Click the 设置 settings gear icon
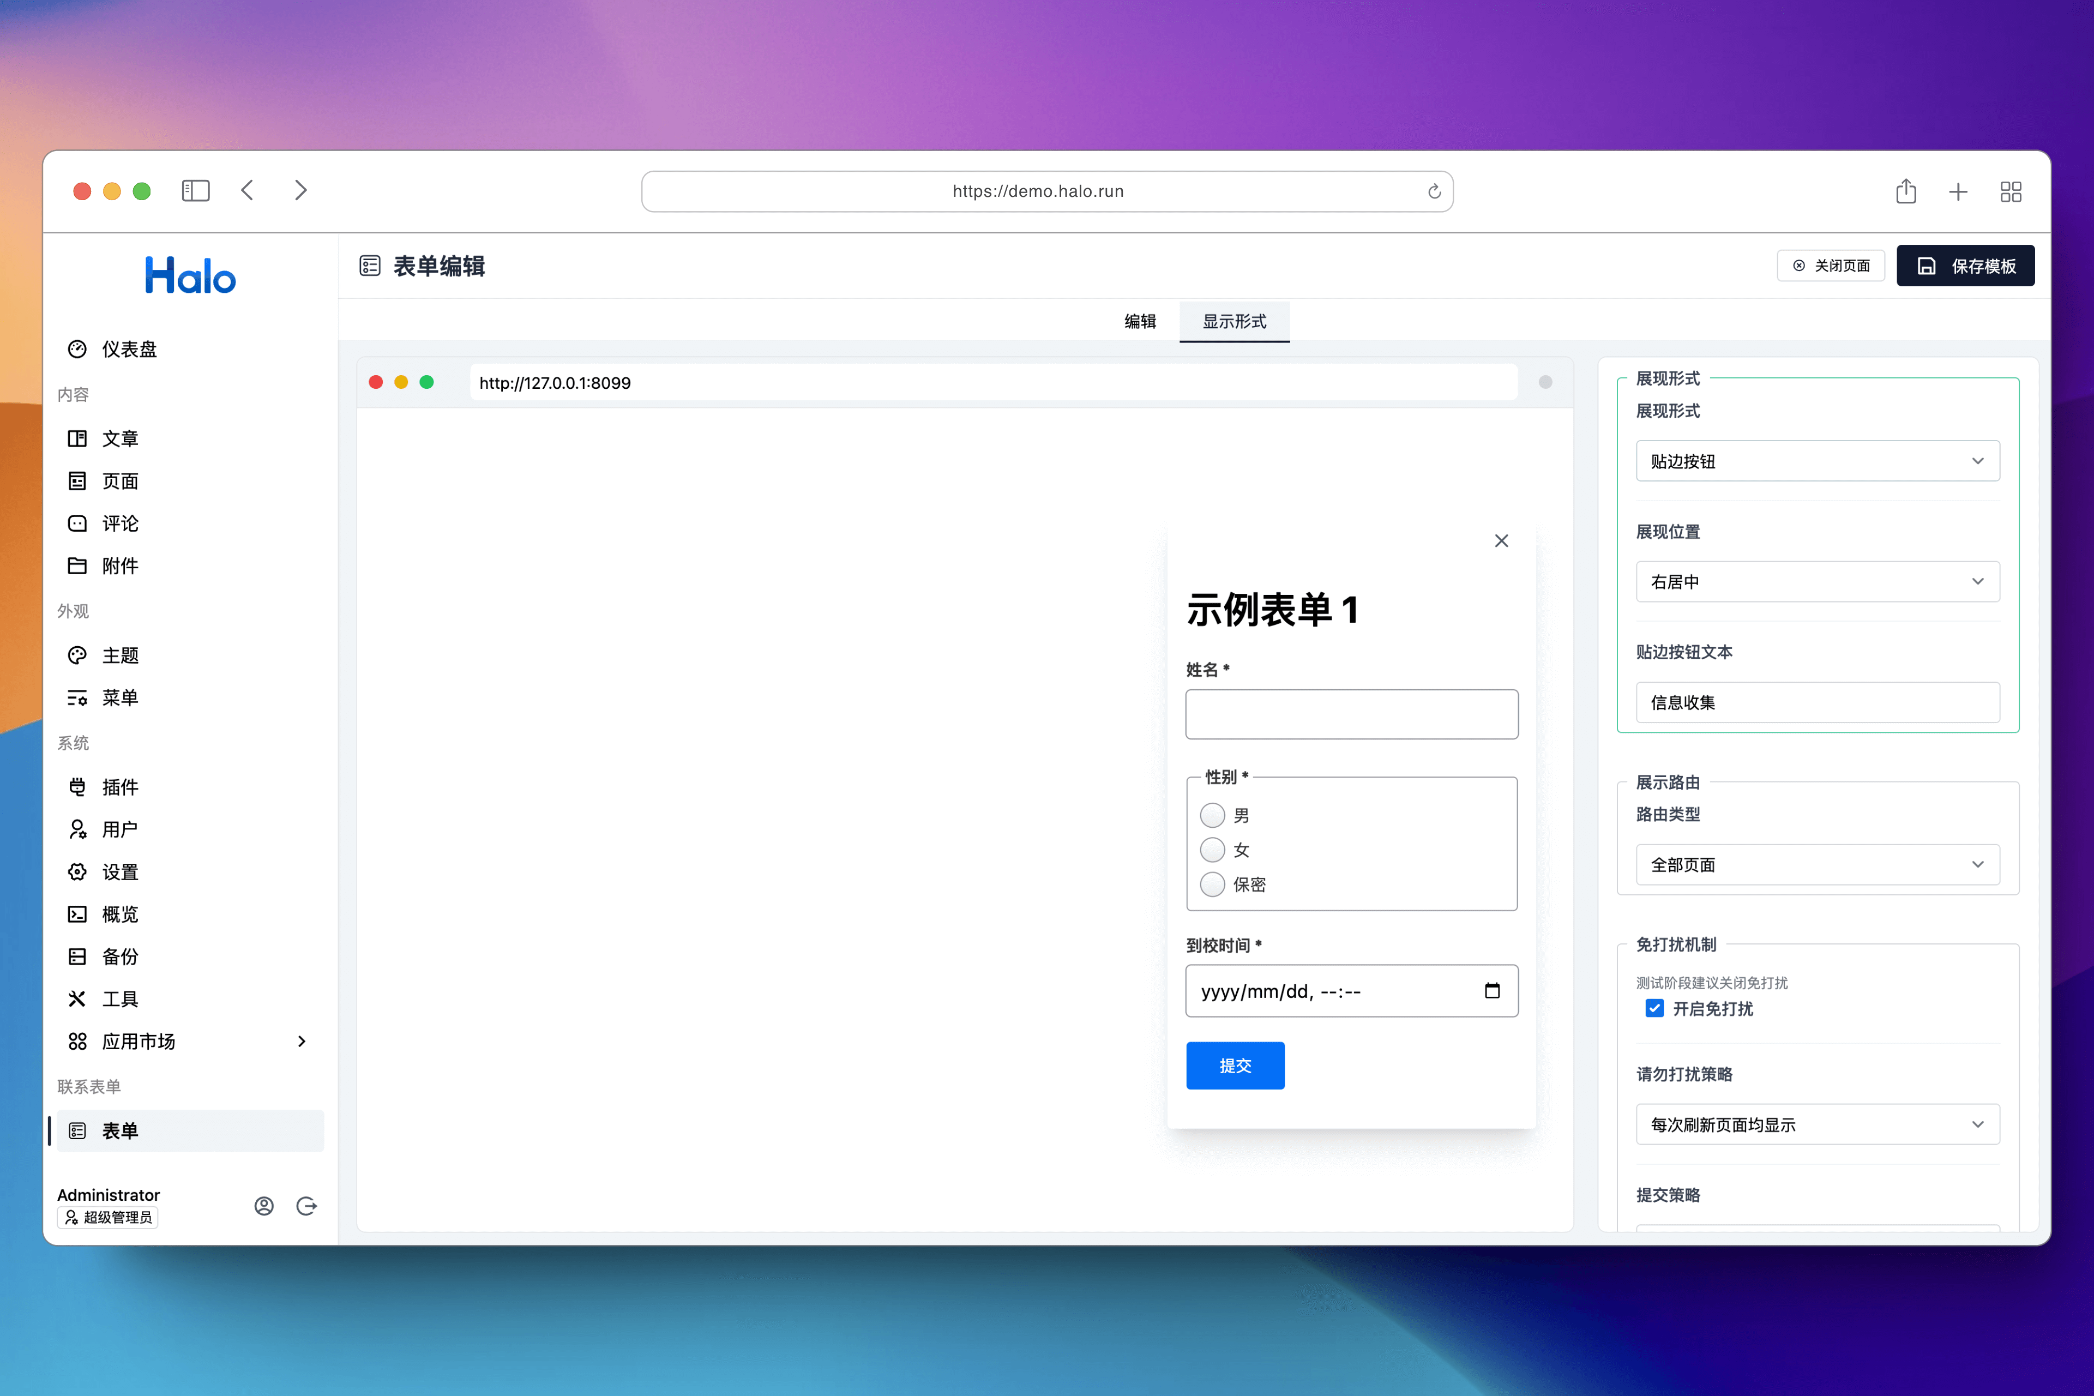 (77, 871)
